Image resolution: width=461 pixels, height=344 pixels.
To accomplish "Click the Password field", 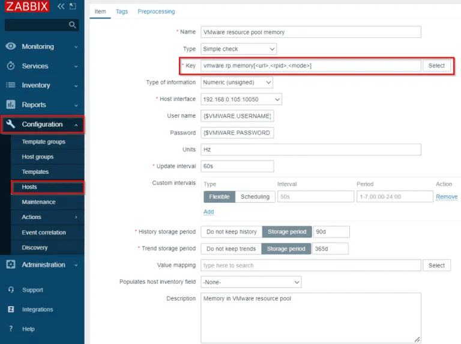I will tap(237, 133).
